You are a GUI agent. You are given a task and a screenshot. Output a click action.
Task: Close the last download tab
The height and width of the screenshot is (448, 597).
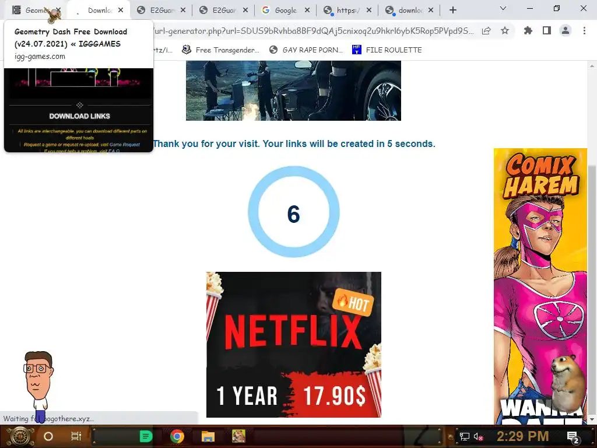click(431, 10)
